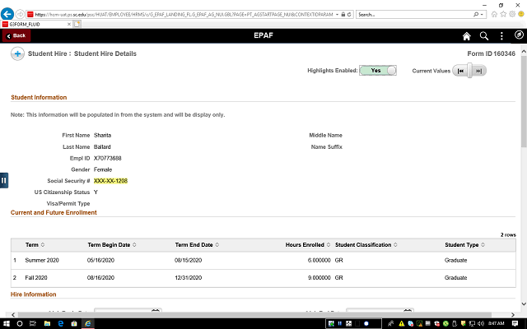Viewport: 527px width, 329px height.
Task: Click the padlock icon in the address bar
Action: pos(343,15)
